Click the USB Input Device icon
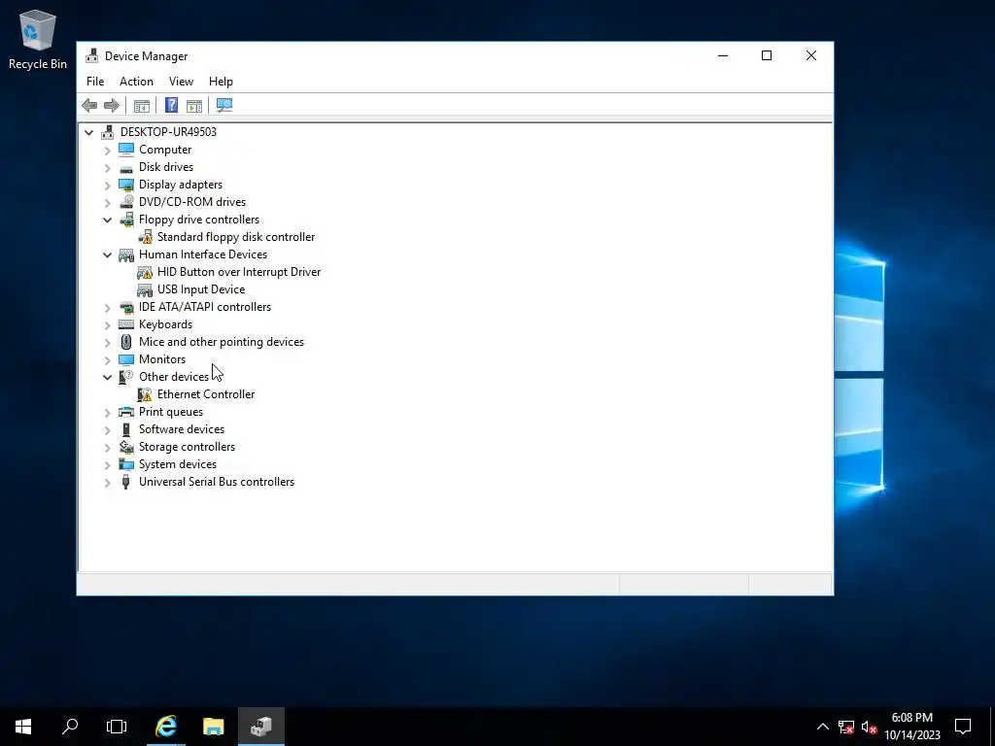 [146, 289]
